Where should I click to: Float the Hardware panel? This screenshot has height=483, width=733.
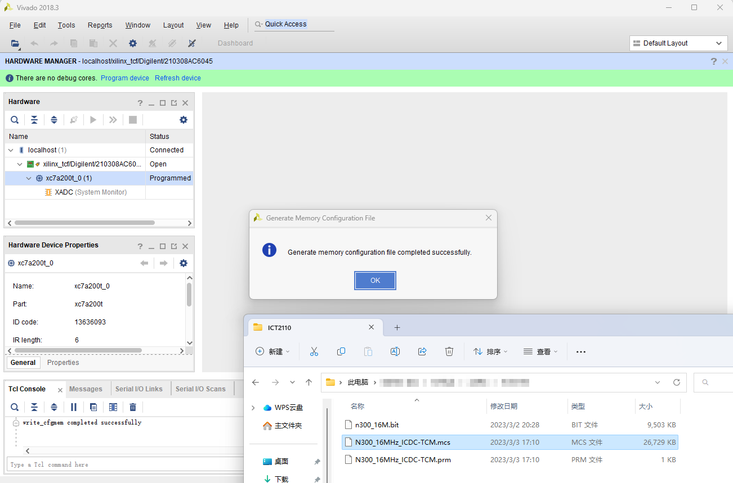pos(174,103)
